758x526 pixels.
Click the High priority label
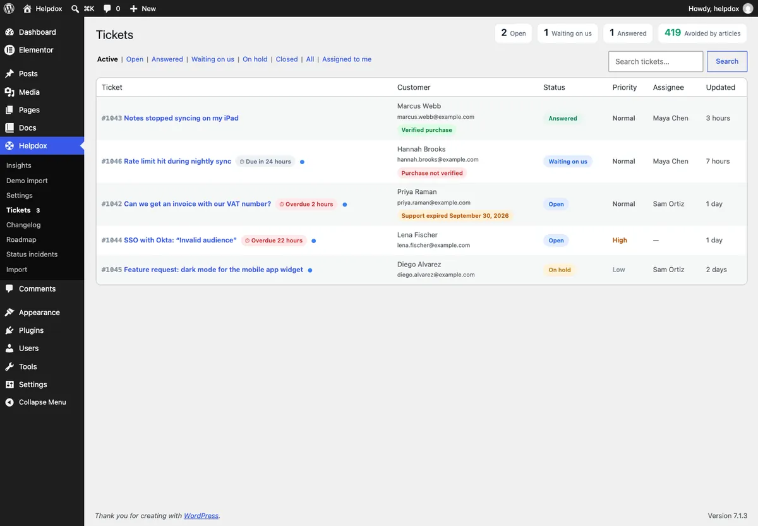click(620, 241)
